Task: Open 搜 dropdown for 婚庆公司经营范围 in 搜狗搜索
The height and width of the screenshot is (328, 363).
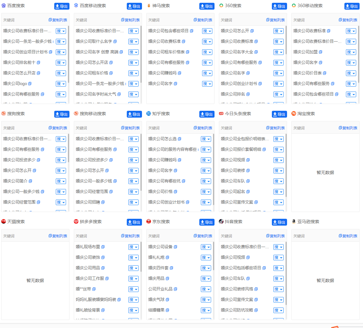Action: (x=61, y=202)
